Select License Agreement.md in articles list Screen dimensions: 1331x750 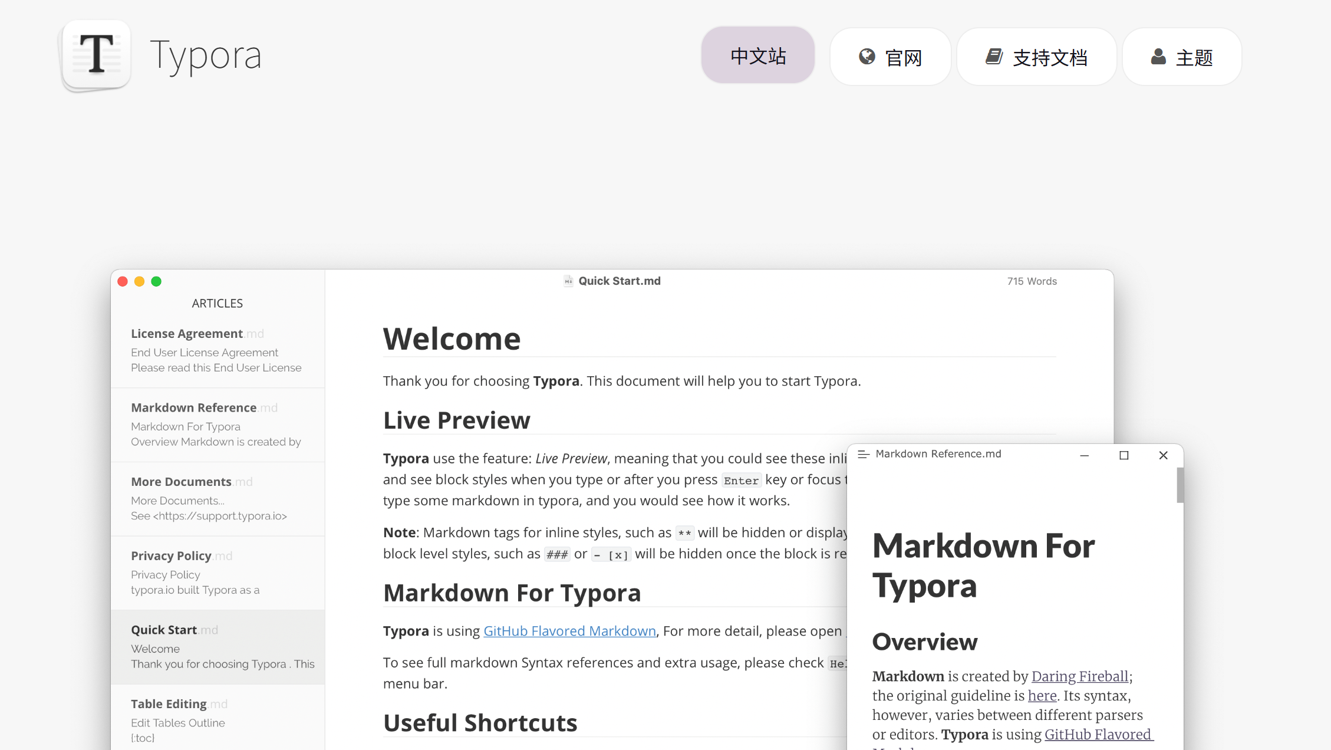click(218, 350)
